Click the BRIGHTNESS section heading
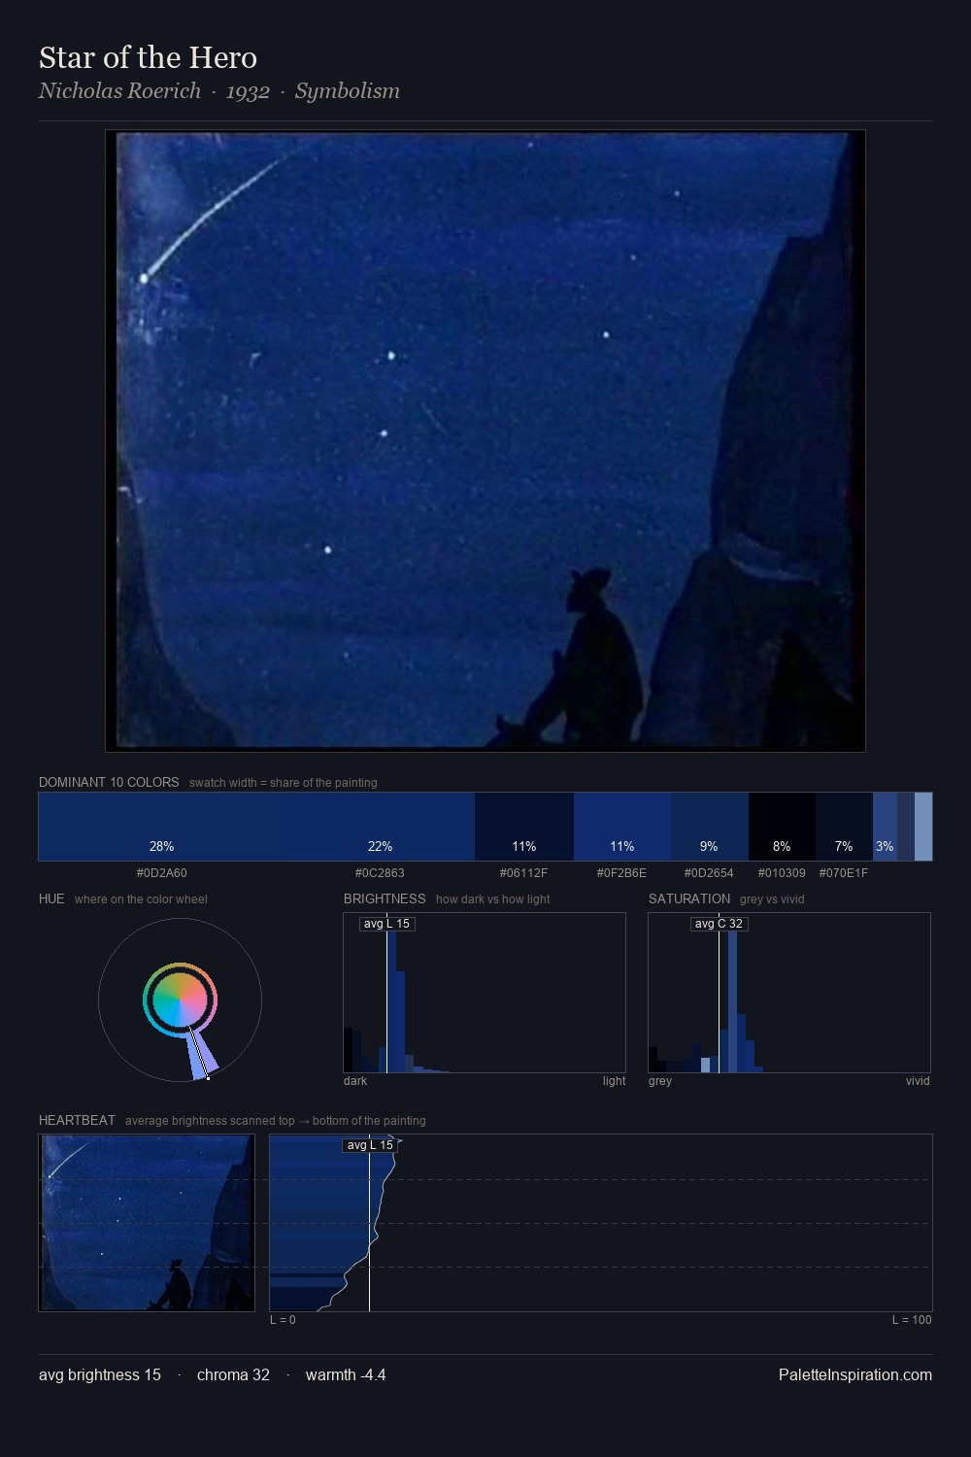This screenshot has height=1457, width=971. point(385,898)
